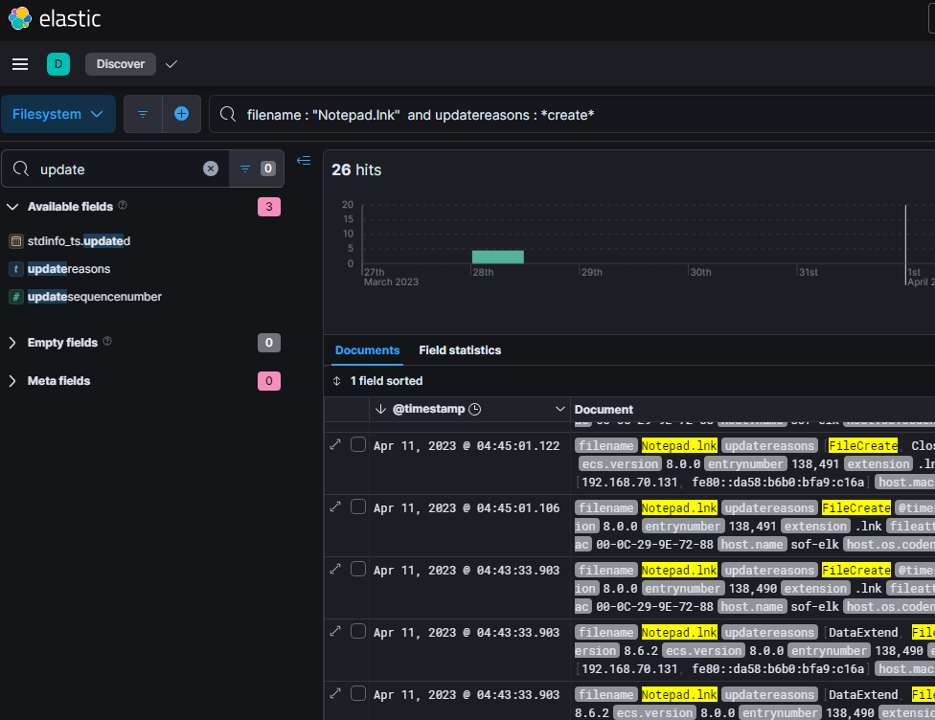Click the filter options icon beside Filesystem
Viewport: 935px width, 720px height.
(x=143, y=114)
